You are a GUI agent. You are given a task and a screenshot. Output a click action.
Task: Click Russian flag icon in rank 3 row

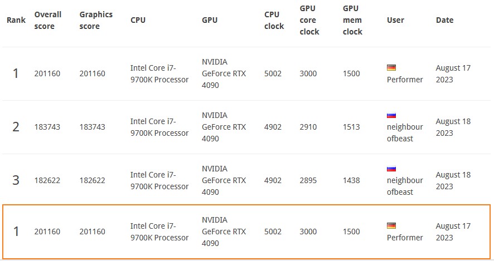[x=391, y=169]
